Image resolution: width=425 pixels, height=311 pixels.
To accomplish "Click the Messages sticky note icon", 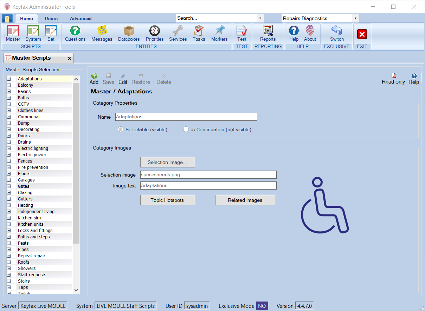I will [x=102, y=33].
